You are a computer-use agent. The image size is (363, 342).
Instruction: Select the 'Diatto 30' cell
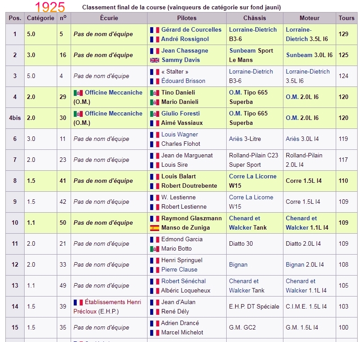[x=255, y=244]
